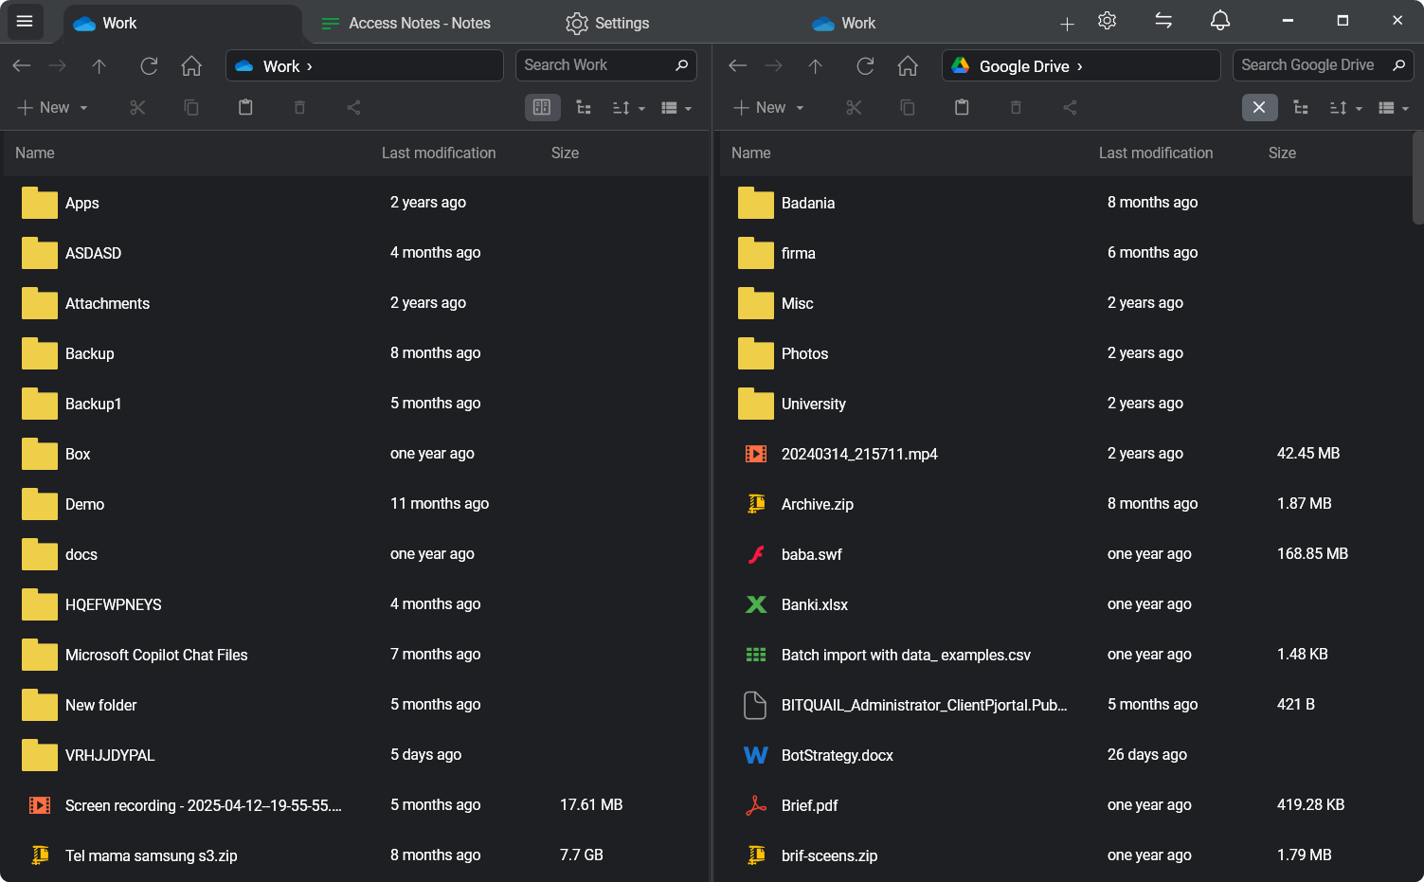Viewport: 1424px width, 882px height.
Task: Select the University folder
Action: 1067,404
